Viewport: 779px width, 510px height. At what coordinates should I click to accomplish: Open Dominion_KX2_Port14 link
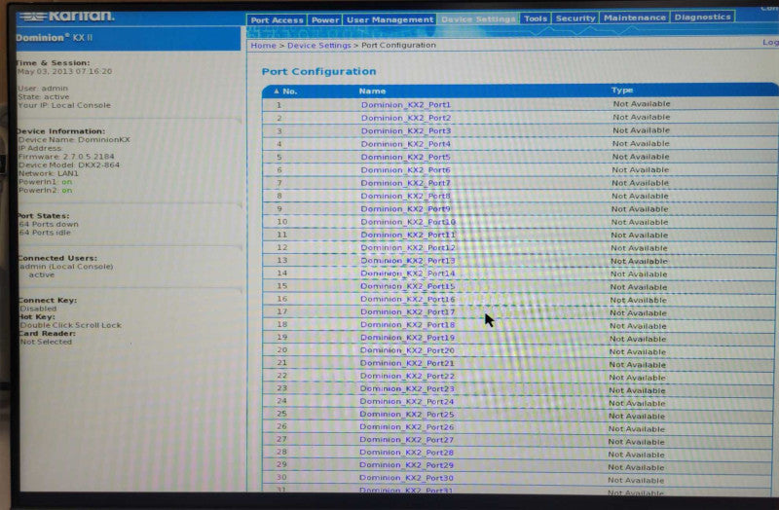(x=408, y=273)
